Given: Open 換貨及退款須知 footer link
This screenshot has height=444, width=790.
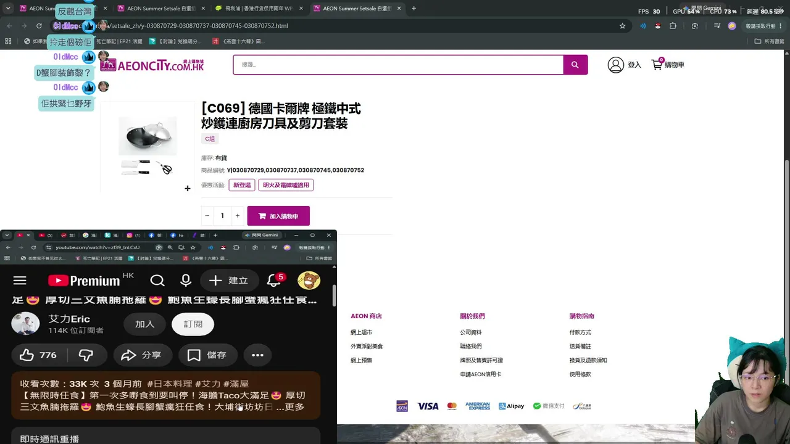Looking at the screenshot, I should [x=588, y=360].
